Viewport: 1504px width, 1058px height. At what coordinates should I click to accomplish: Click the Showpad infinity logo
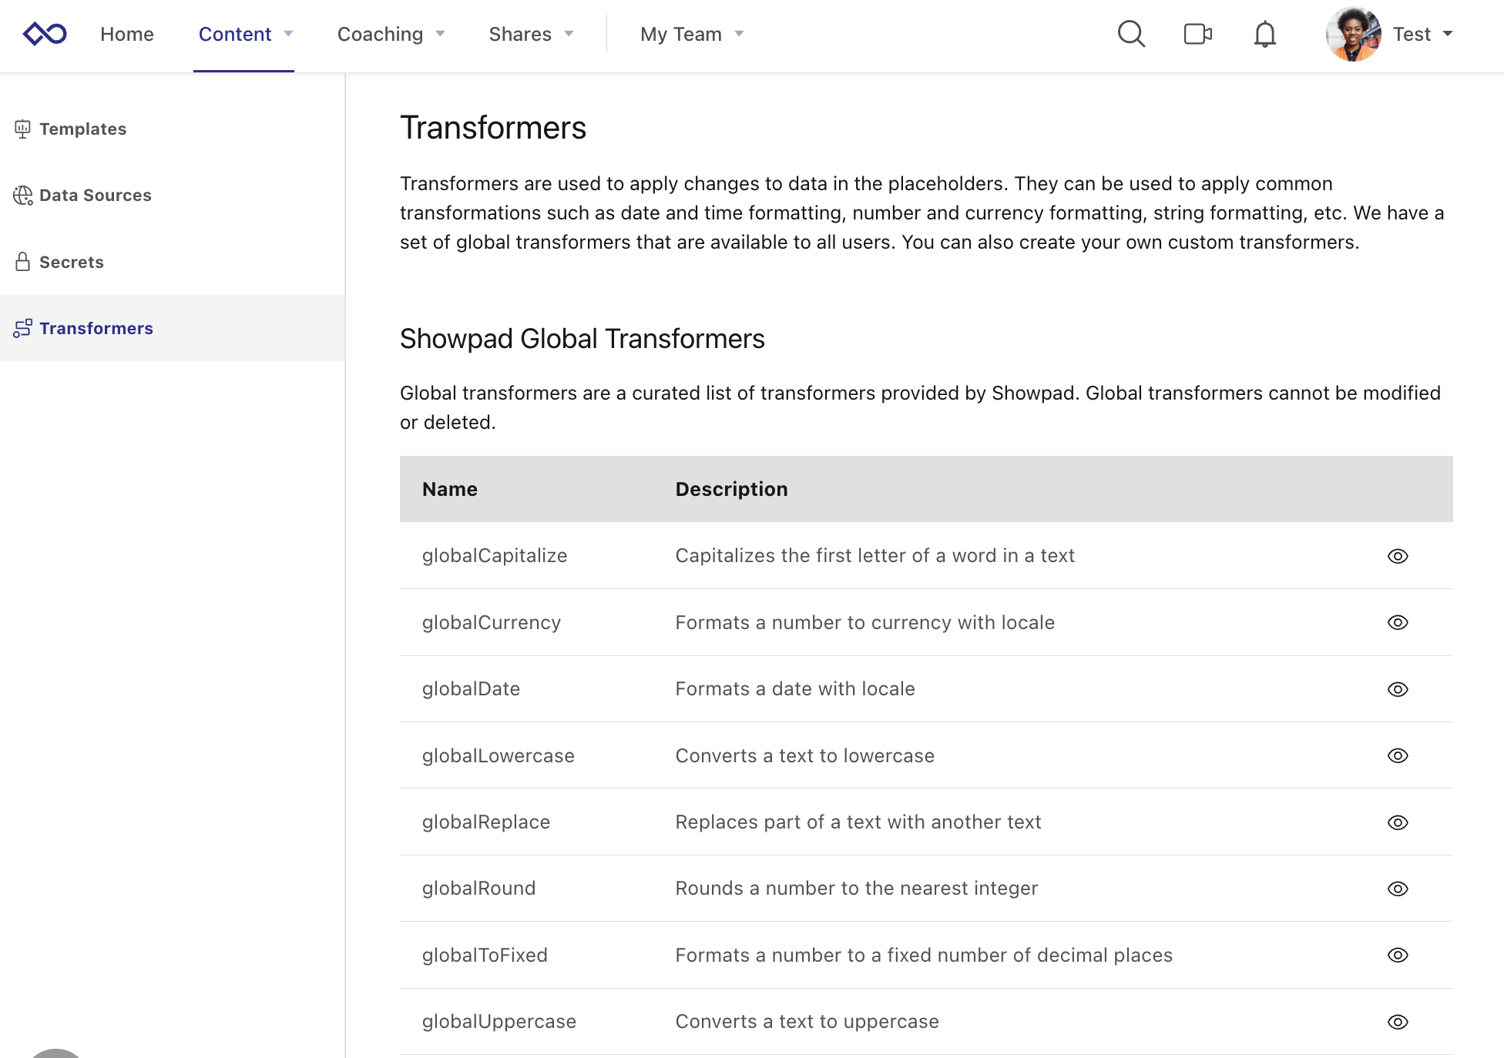pos(45,34)
